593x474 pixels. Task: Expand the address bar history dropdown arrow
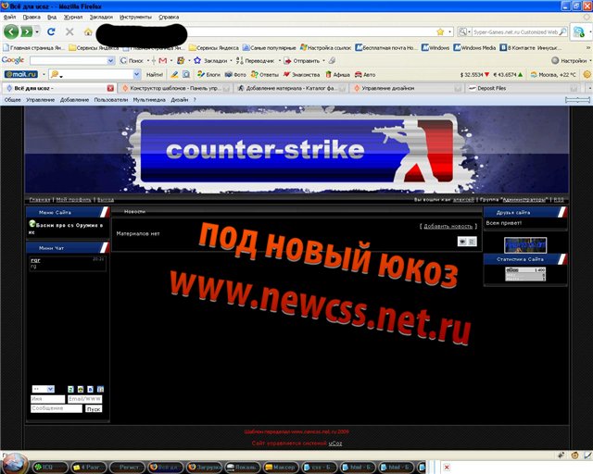coord(449,31)
